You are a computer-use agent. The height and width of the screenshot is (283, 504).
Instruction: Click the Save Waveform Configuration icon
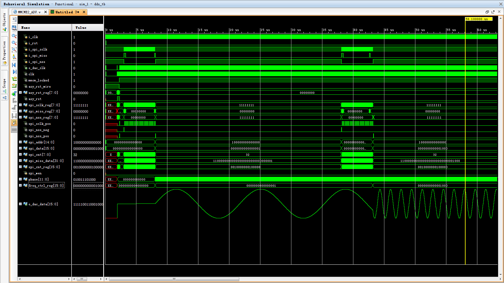pyautogui.click(x=14, y=28)
